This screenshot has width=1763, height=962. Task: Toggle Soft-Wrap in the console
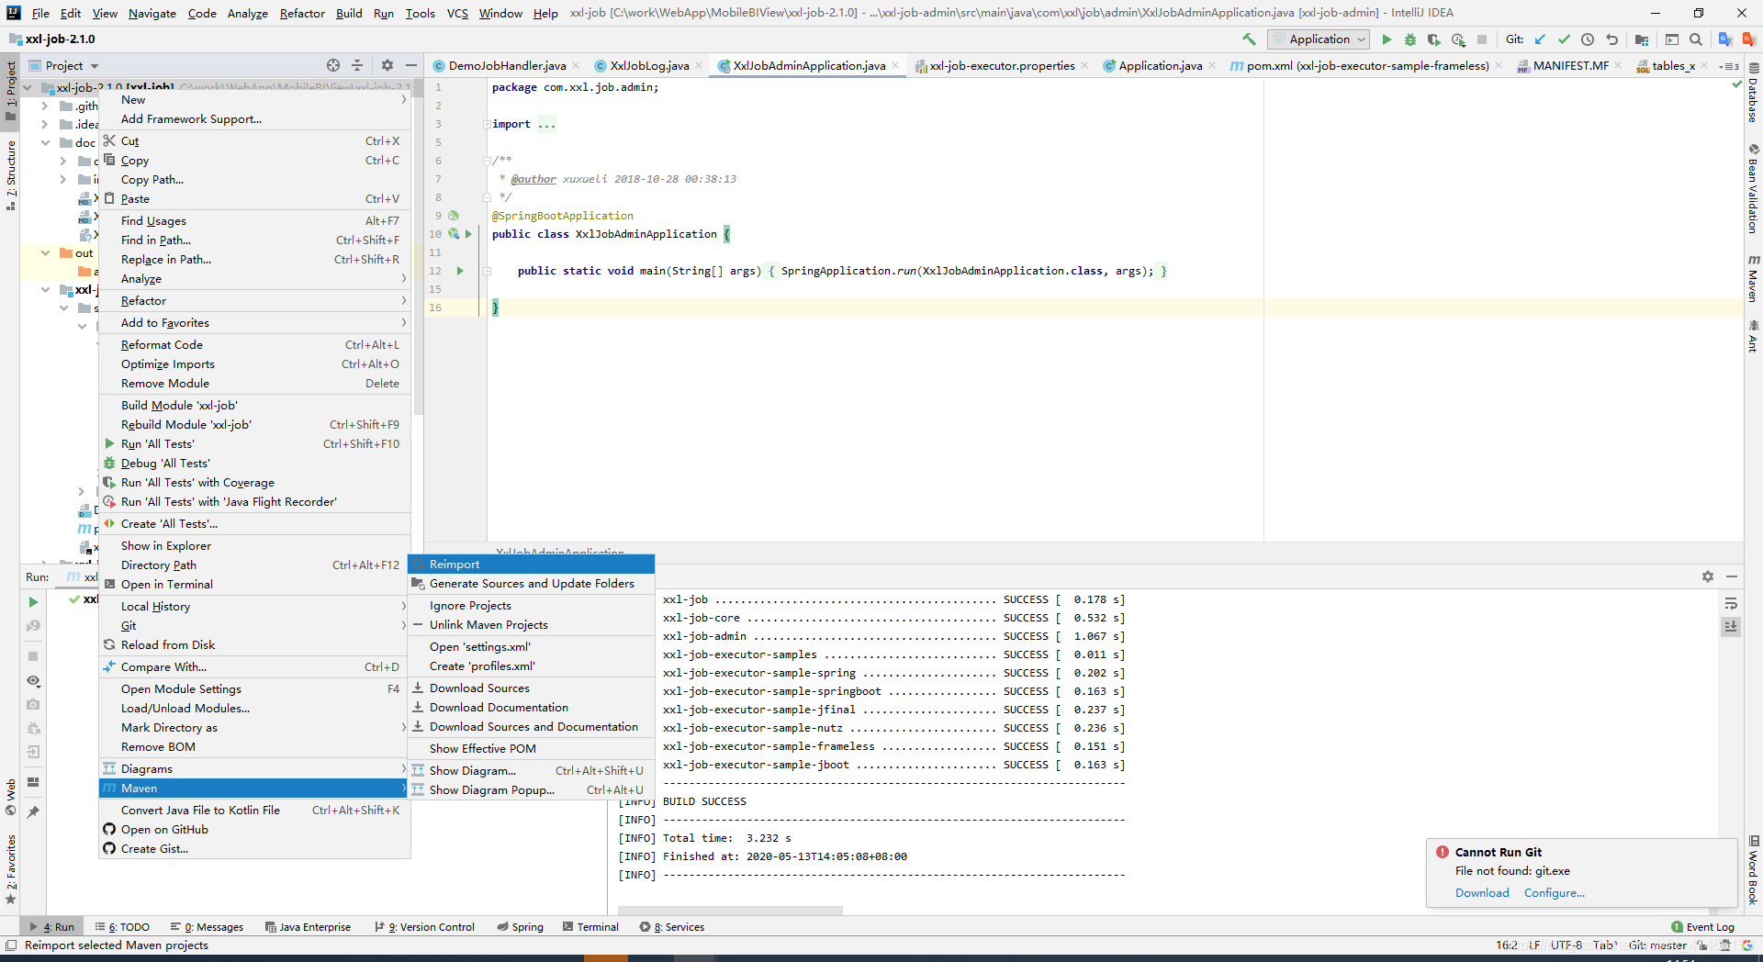[1731, 603]
